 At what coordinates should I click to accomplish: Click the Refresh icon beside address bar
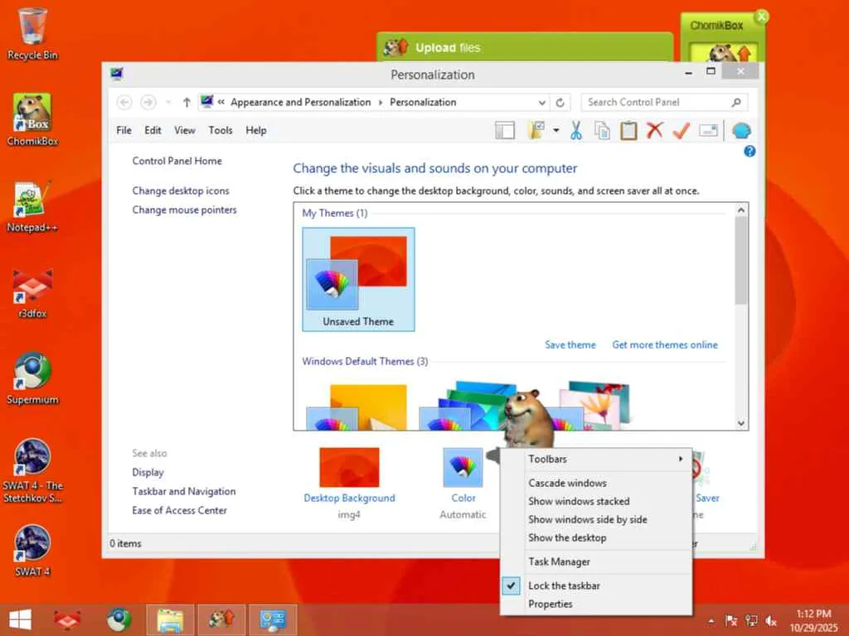click(x=560, y=102)
